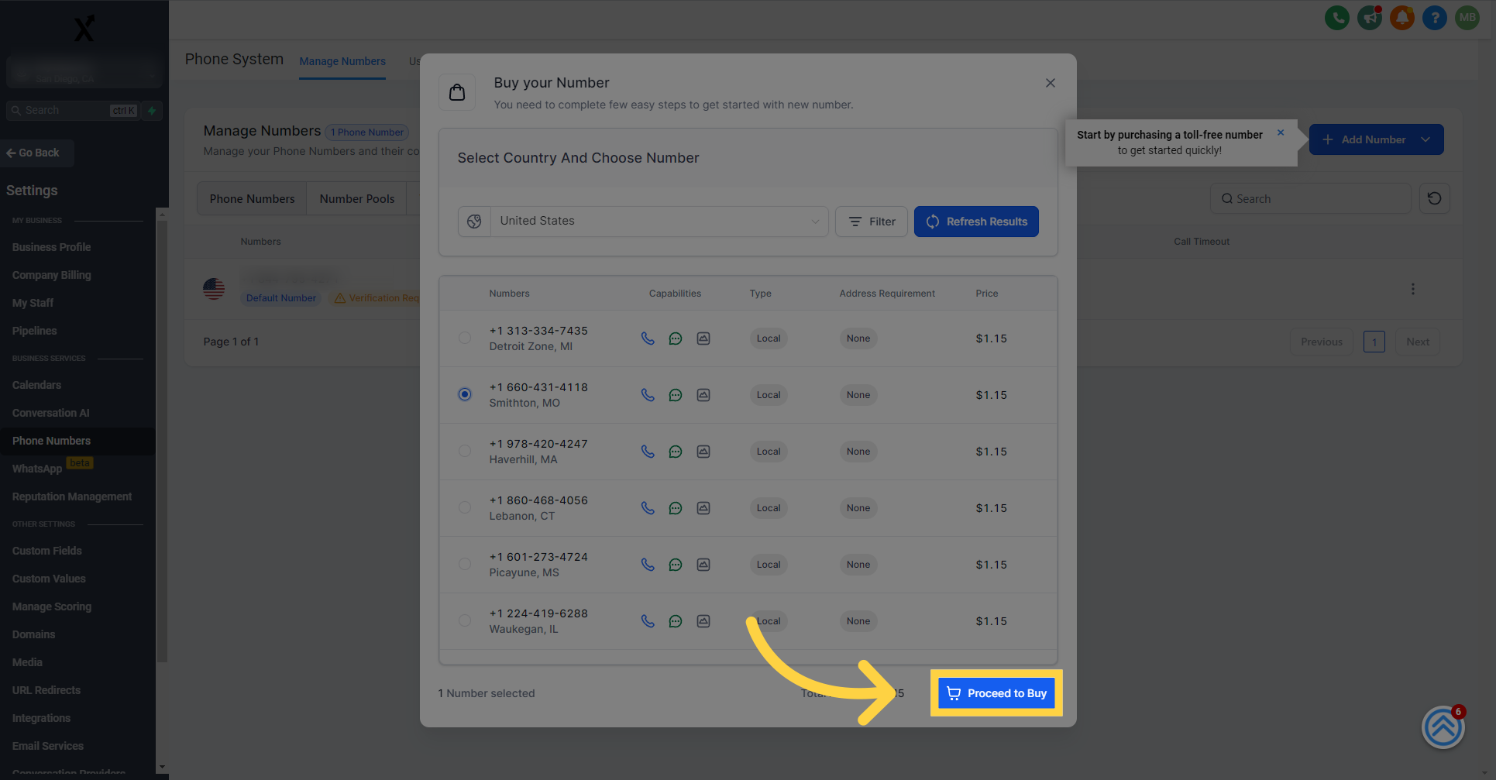Click the refresh icon beside table search
Viewport: 1496px width, 780px height.
[x=1434, y=198]
